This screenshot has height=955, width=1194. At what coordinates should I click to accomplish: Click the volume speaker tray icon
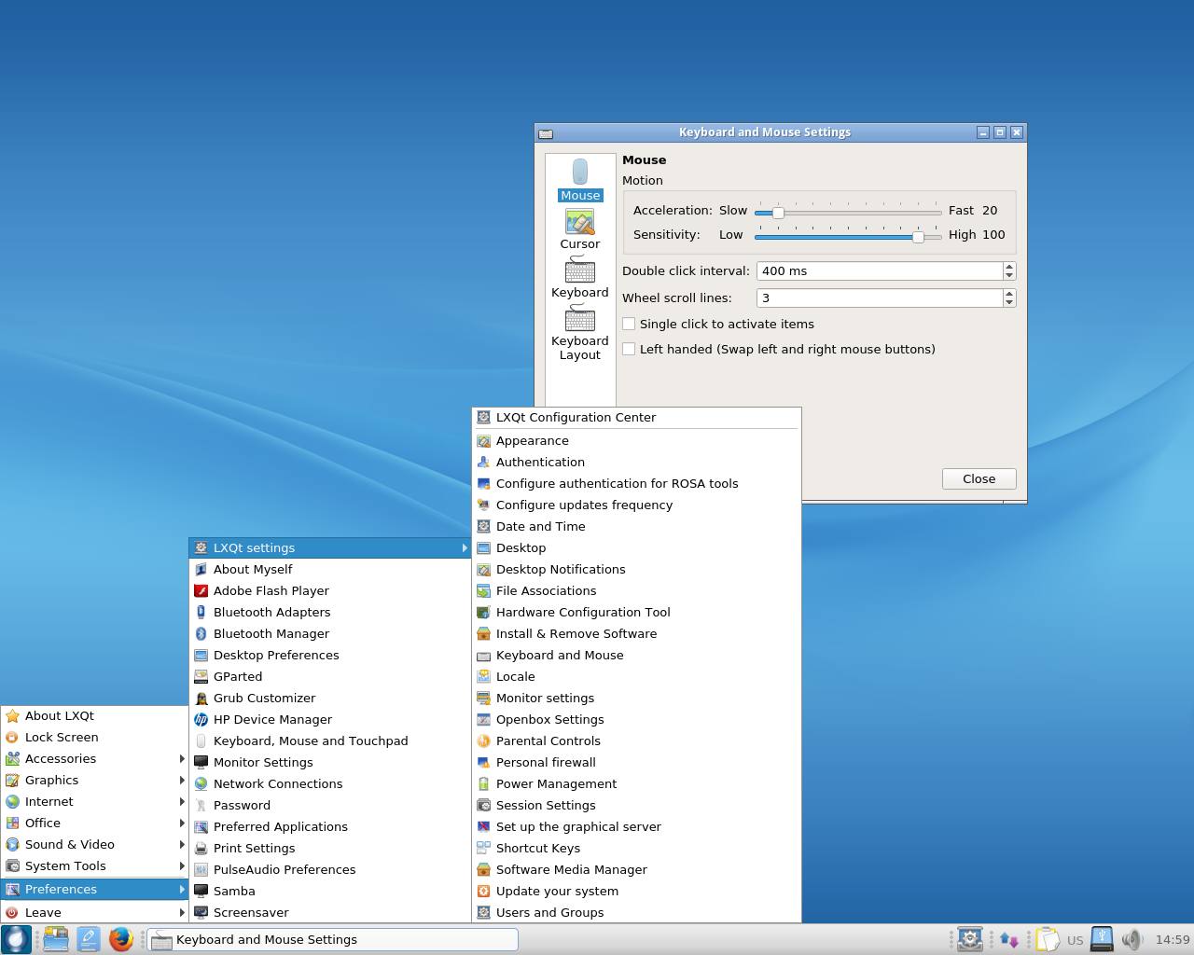[1132, 939]
